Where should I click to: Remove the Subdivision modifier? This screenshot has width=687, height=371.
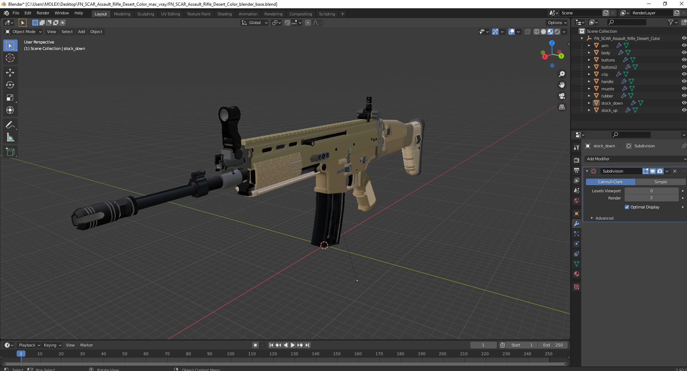coord(675,171)
